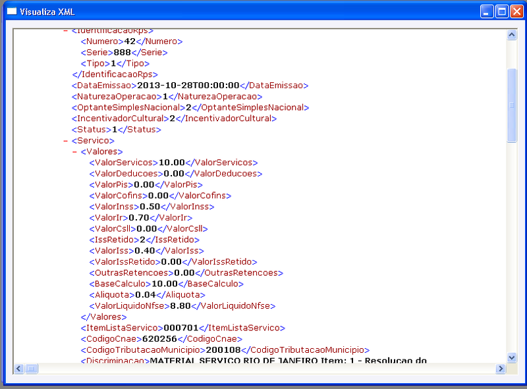Maximize the Visualiza XML window
This screenshot has width=527, height=389.
tap(502, 12)
